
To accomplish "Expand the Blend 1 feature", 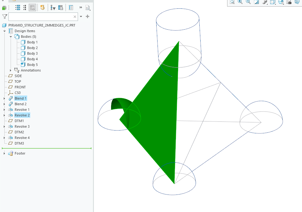I will (4, 98).
